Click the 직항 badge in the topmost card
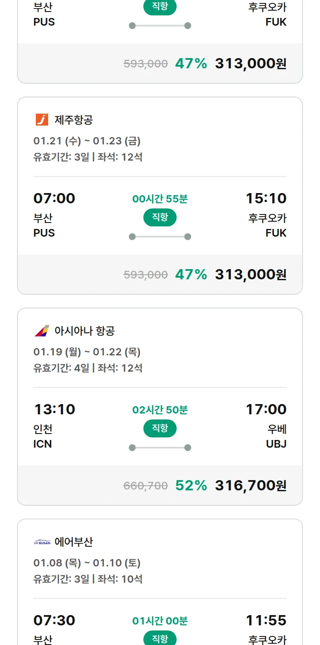 click(x=160, y=7)
